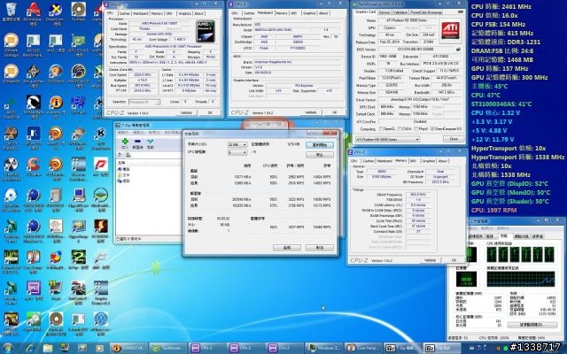
Task: Switch to EVEREST in the taskbar
Action: (x=128, y=348)
